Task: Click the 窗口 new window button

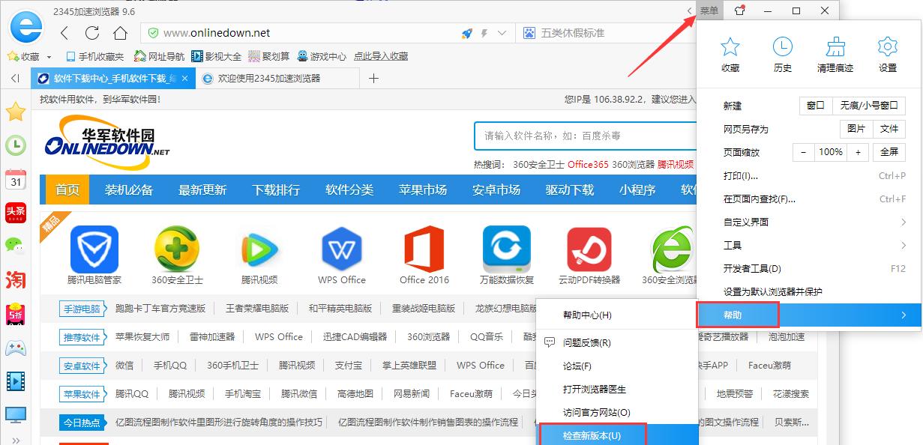Action: [x=816, y=106]
